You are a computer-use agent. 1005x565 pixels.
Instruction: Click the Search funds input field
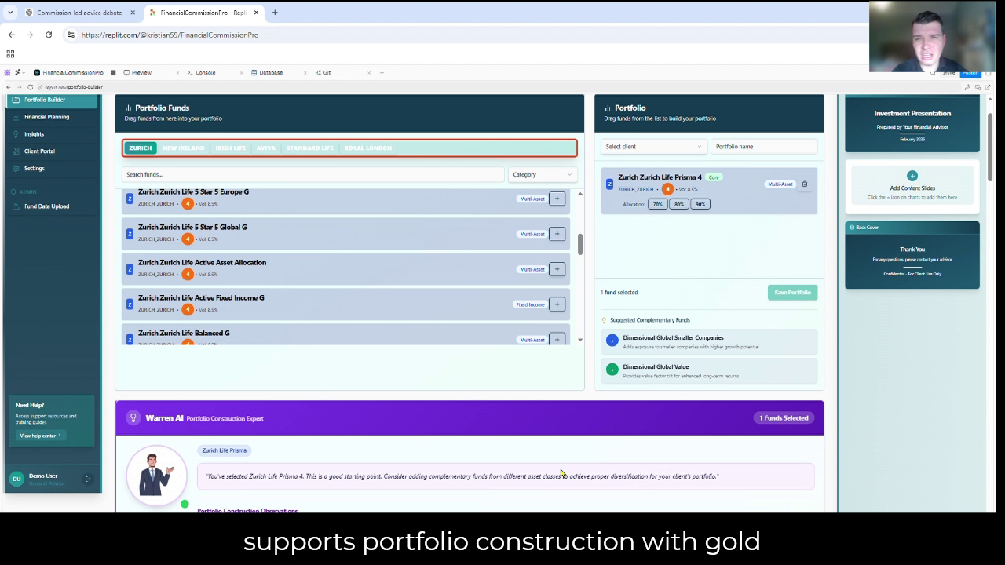point(312,174)
